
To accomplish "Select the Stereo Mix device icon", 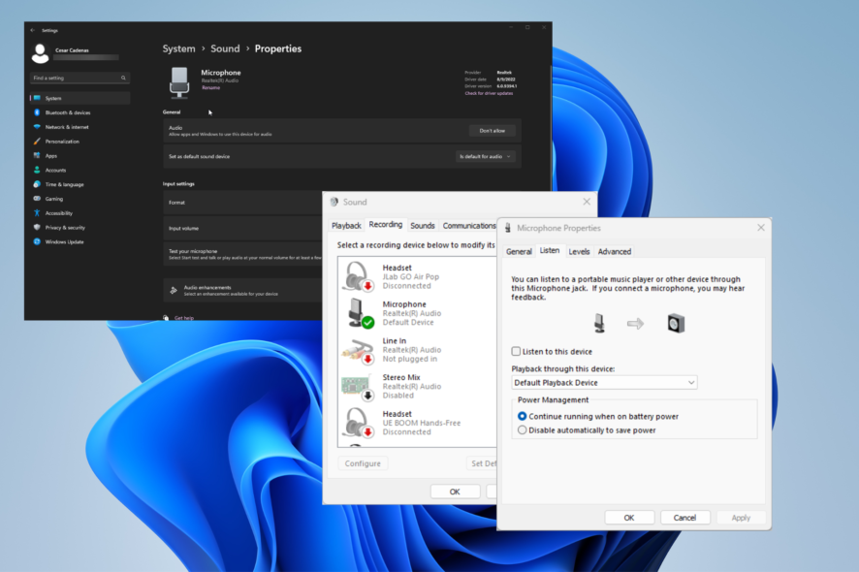I will point(358,387).
